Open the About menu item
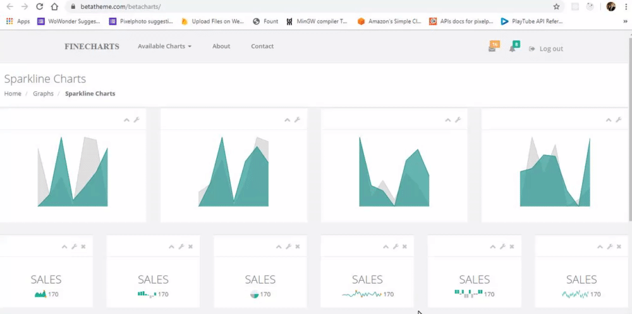Viewport: 632px width, 314px height. pos(221,46)
